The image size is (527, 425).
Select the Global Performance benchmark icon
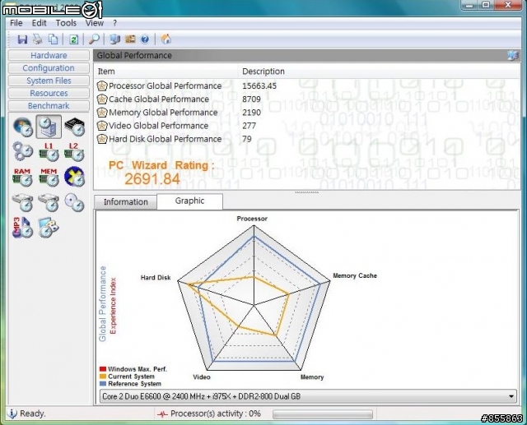pyautogui.click(x=49, y=127)
